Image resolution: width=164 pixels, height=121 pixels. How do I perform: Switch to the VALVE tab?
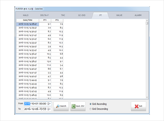pyautogui.click(x=119, y=15)
